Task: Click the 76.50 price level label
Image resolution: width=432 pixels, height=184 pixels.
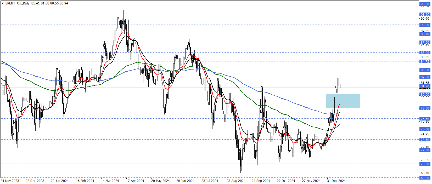Action: point(425,119)
